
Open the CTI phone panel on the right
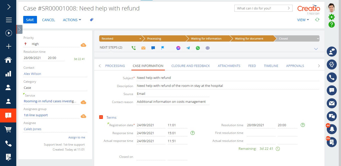coord(332,77)
